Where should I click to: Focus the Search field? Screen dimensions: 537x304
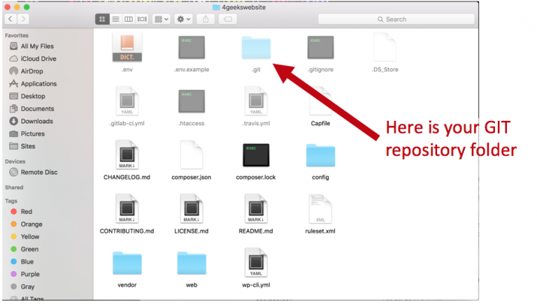[x=396, y=19]
